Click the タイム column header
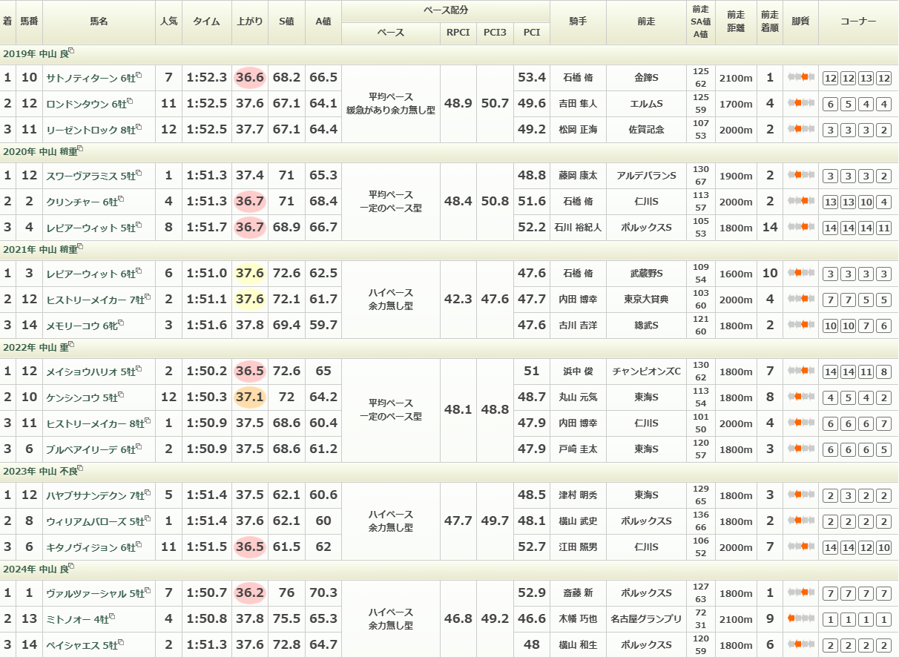 [206, 22]
